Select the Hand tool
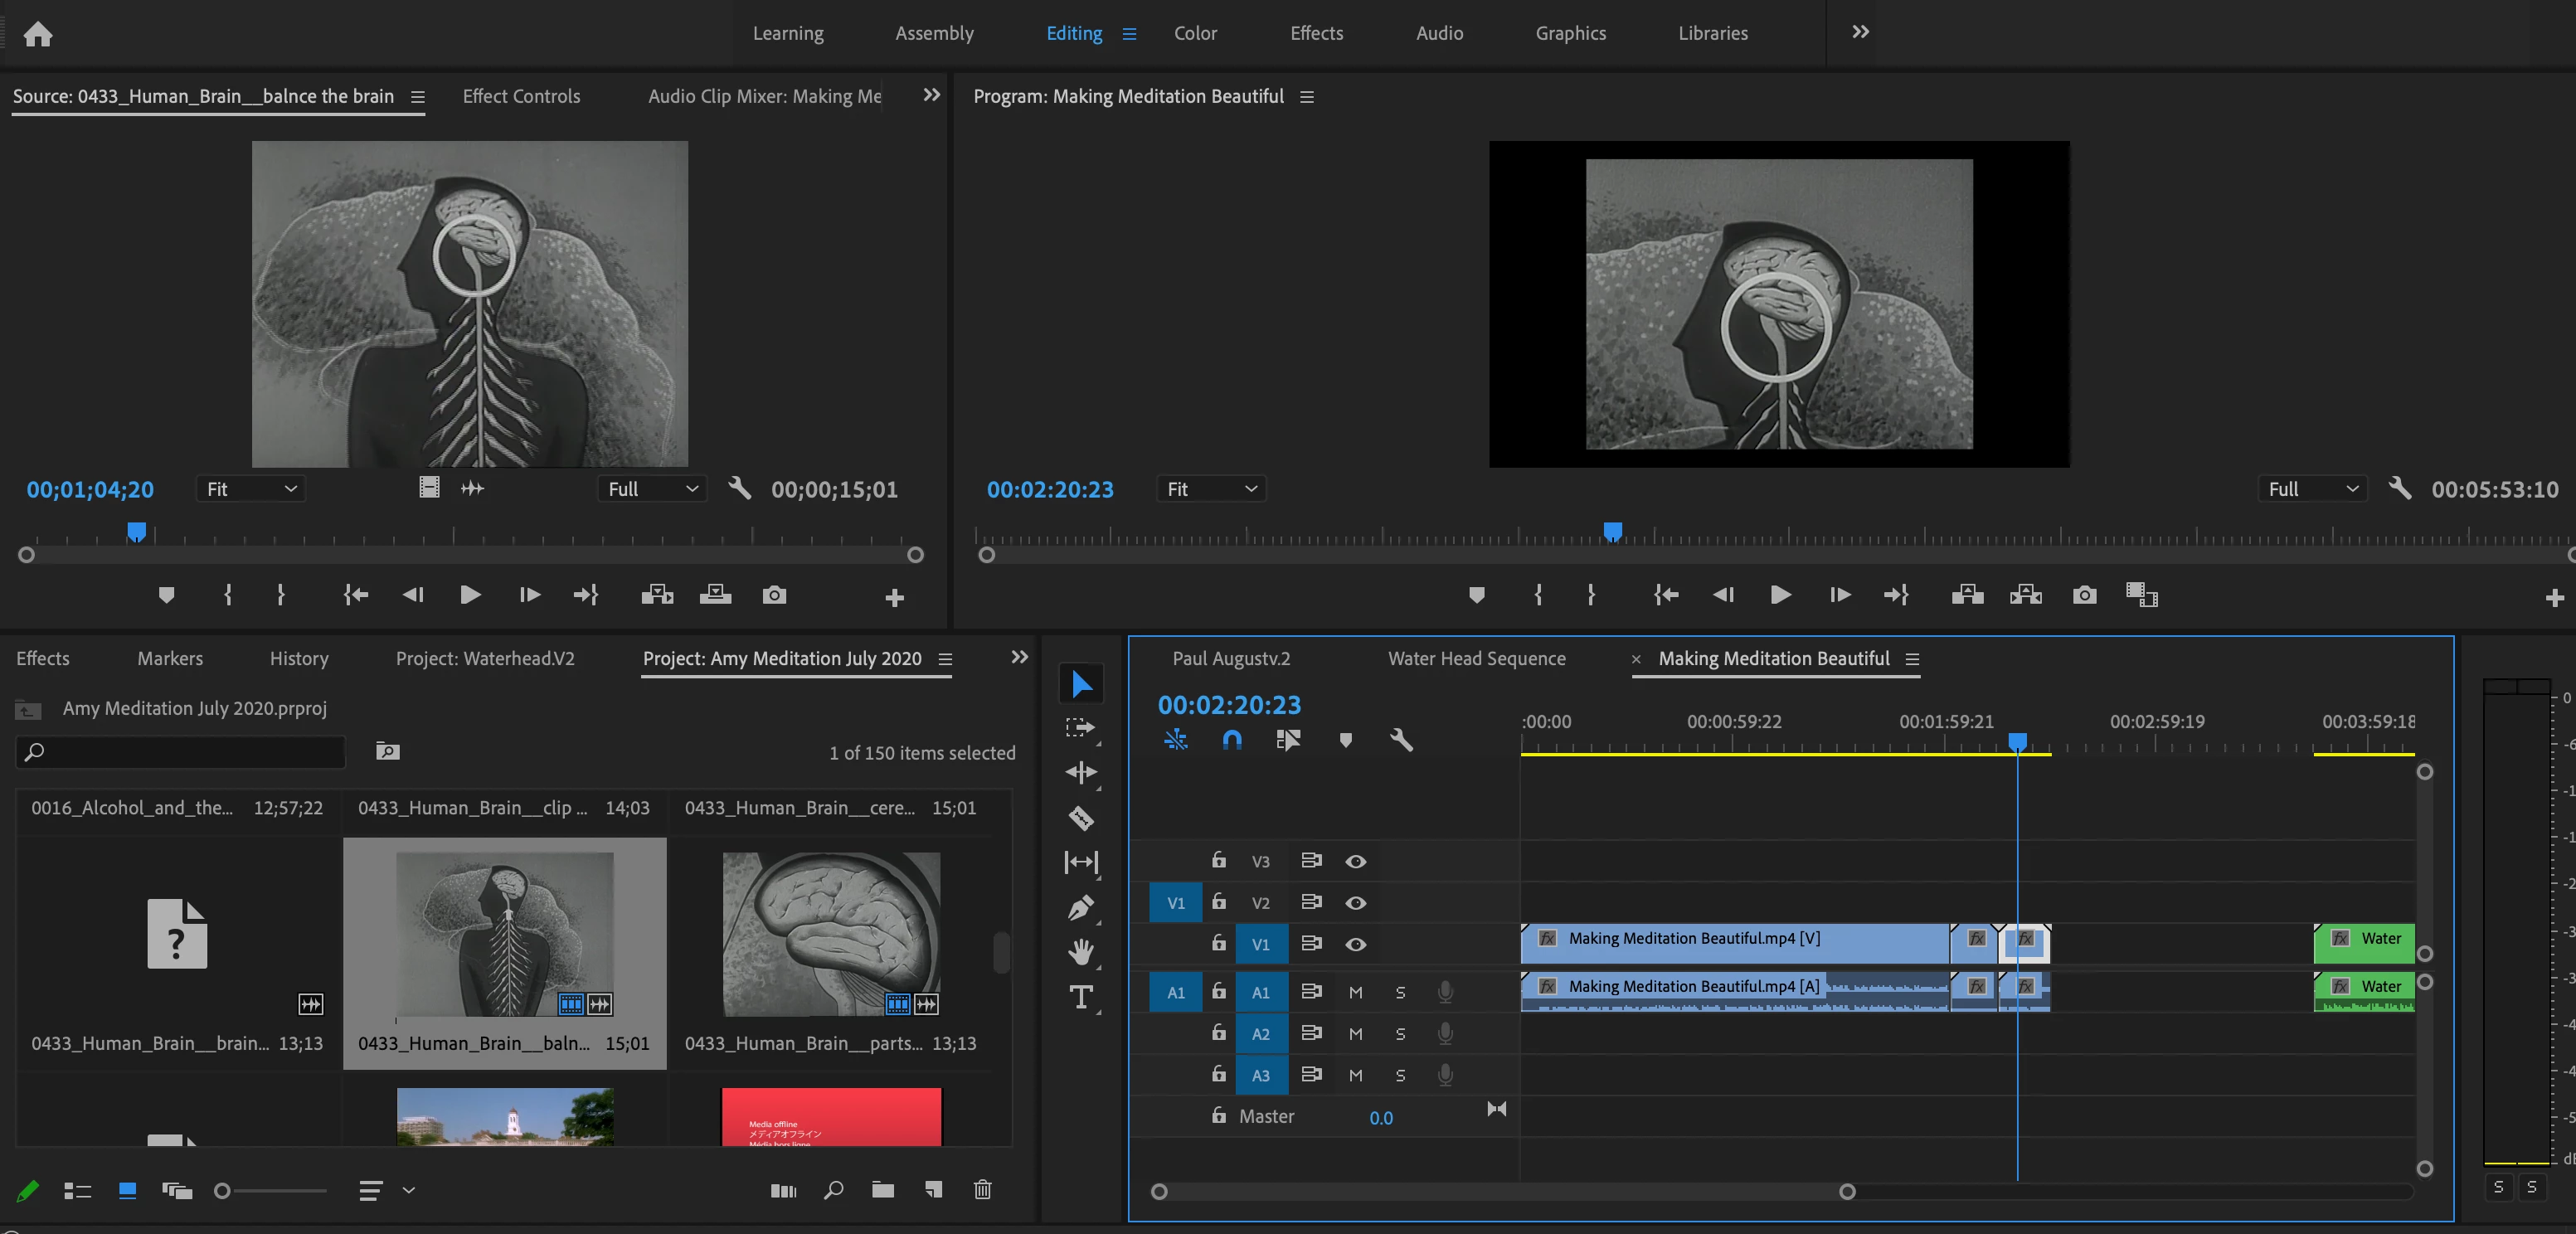Screen dimensions: 2576x1234 tap(1081, 952)
